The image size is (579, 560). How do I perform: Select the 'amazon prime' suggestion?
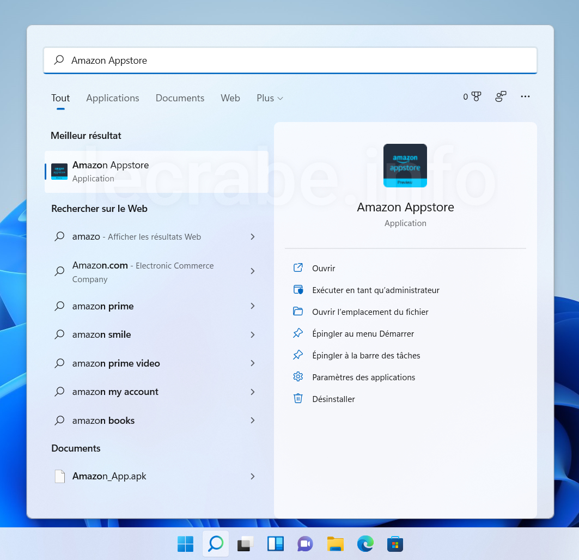[x=156, y=306]
